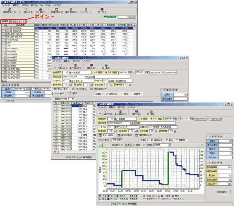Click 伝票日付 column header in the middle window
This screenshot has height=206, width=234.
tap(65, 103)
